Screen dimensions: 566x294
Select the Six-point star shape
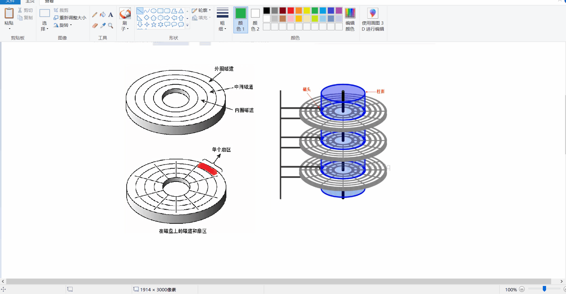[160, 25]
